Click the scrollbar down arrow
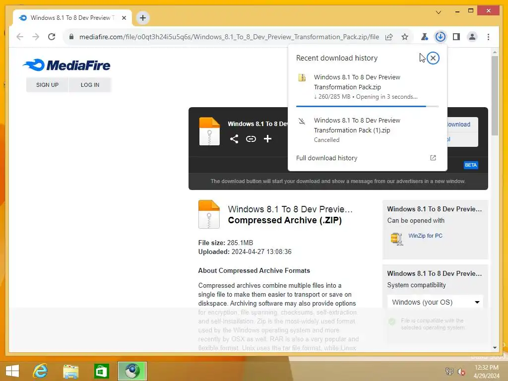This screenshot has height=381, width=508. coord(495,348)
